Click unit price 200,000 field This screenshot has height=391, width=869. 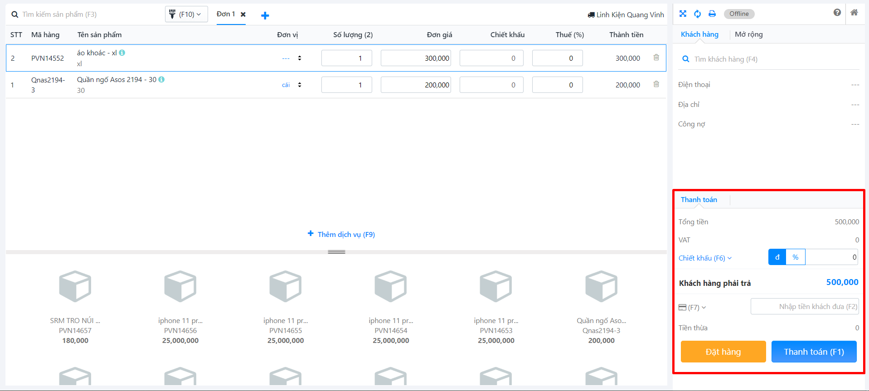point(416,85)
